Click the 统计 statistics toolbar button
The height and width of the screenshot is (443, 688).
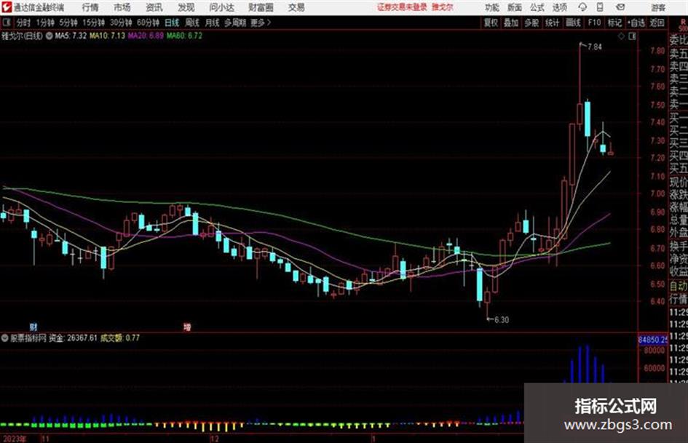coord(553,23)
